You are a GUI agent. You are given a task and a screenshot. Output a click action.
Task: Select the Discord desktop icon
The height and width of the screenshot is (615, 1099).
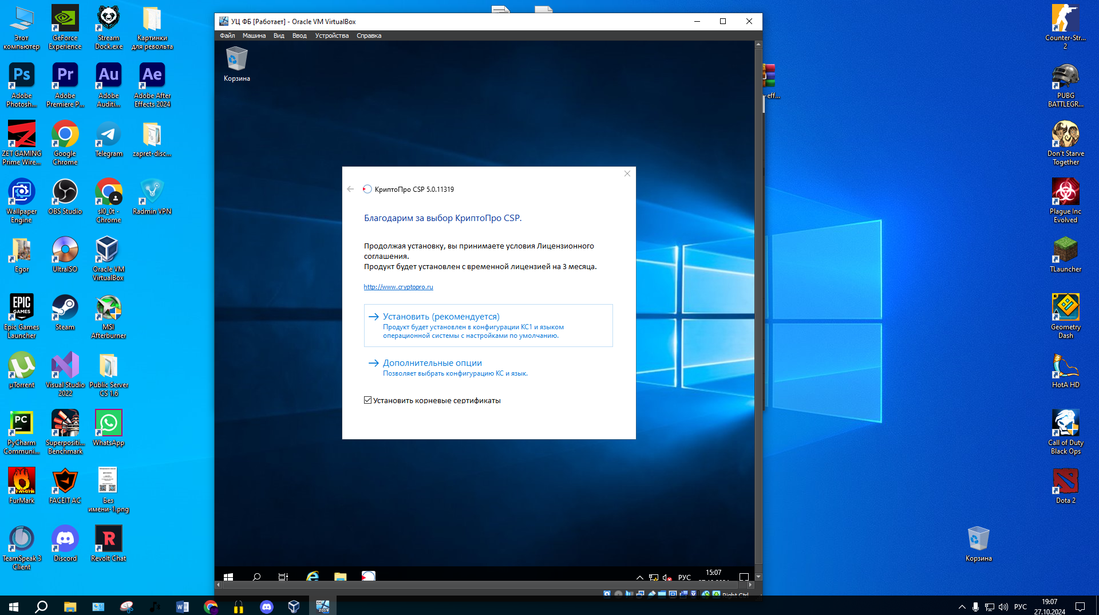click(x=65, y=543)
